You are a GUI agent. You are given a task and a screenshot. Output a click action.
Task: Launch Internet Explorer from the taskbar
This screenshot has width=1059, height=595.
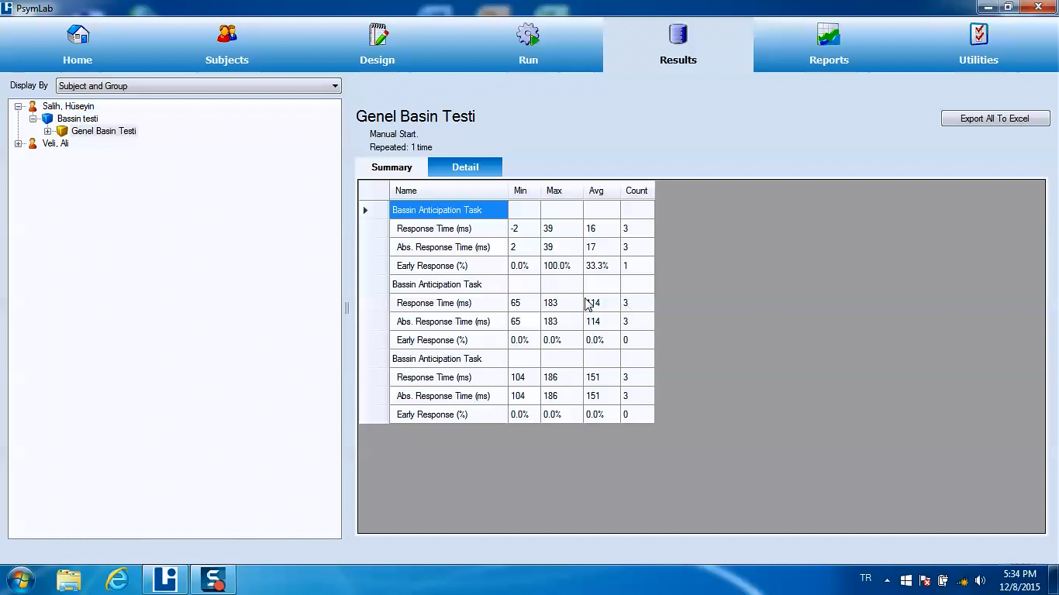117,579
